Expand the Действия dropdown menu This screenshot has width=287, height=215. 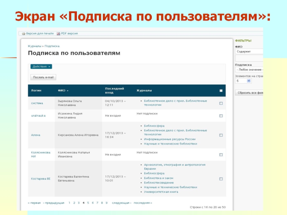pyautogui.click(x=41, y=67)
